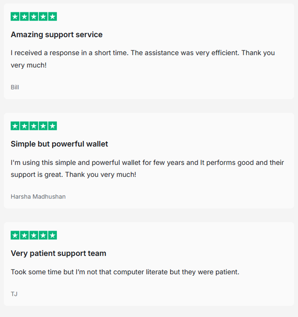Click reviewer name Harsha Madhushan

coord(38,197)
